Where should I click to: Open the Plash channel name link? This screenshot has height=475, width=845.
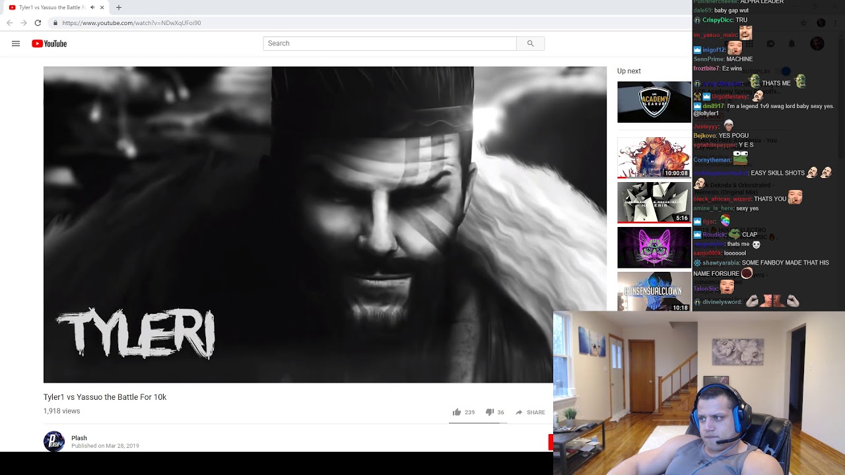(79, 438)
